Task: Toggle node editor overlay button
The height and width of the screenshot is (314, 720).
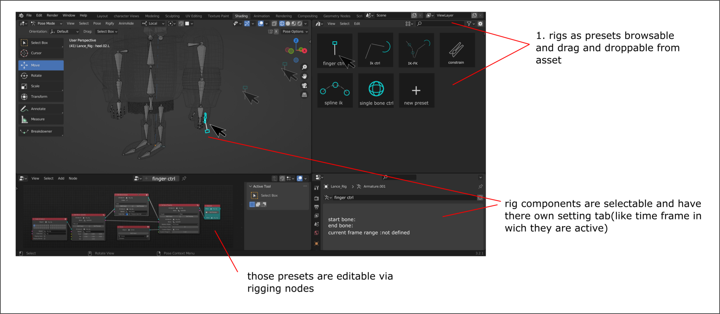Action: tap(300, 179)
